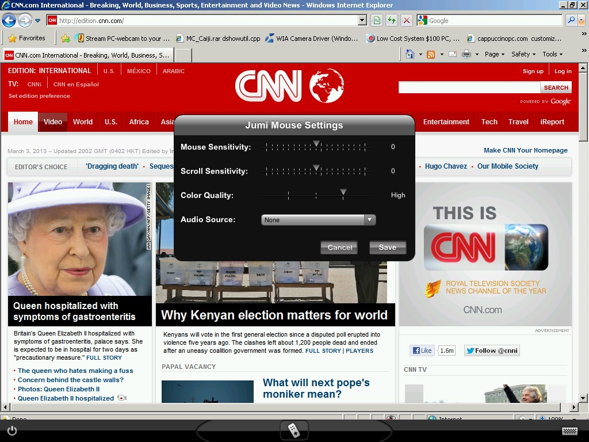
Task: Click the Jumi power icon
Action: click(x=12, y=430)
